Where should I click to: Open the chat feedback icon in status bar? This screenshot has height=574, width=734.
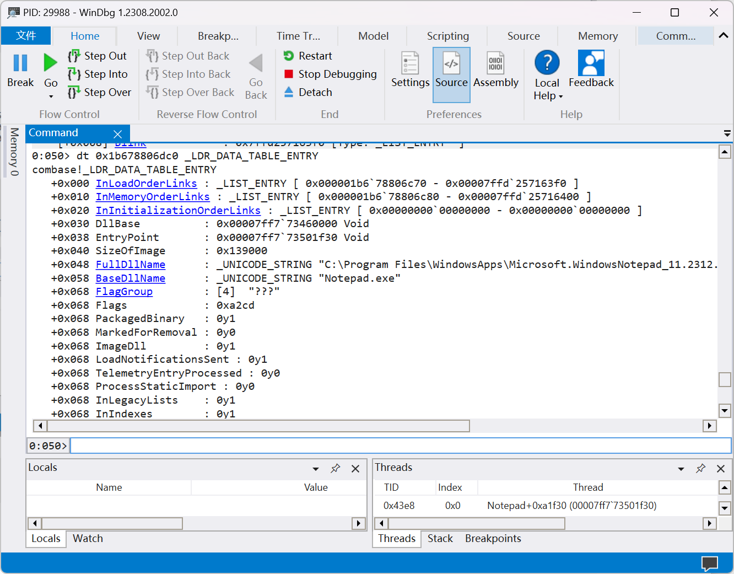(x=710, y=564)
